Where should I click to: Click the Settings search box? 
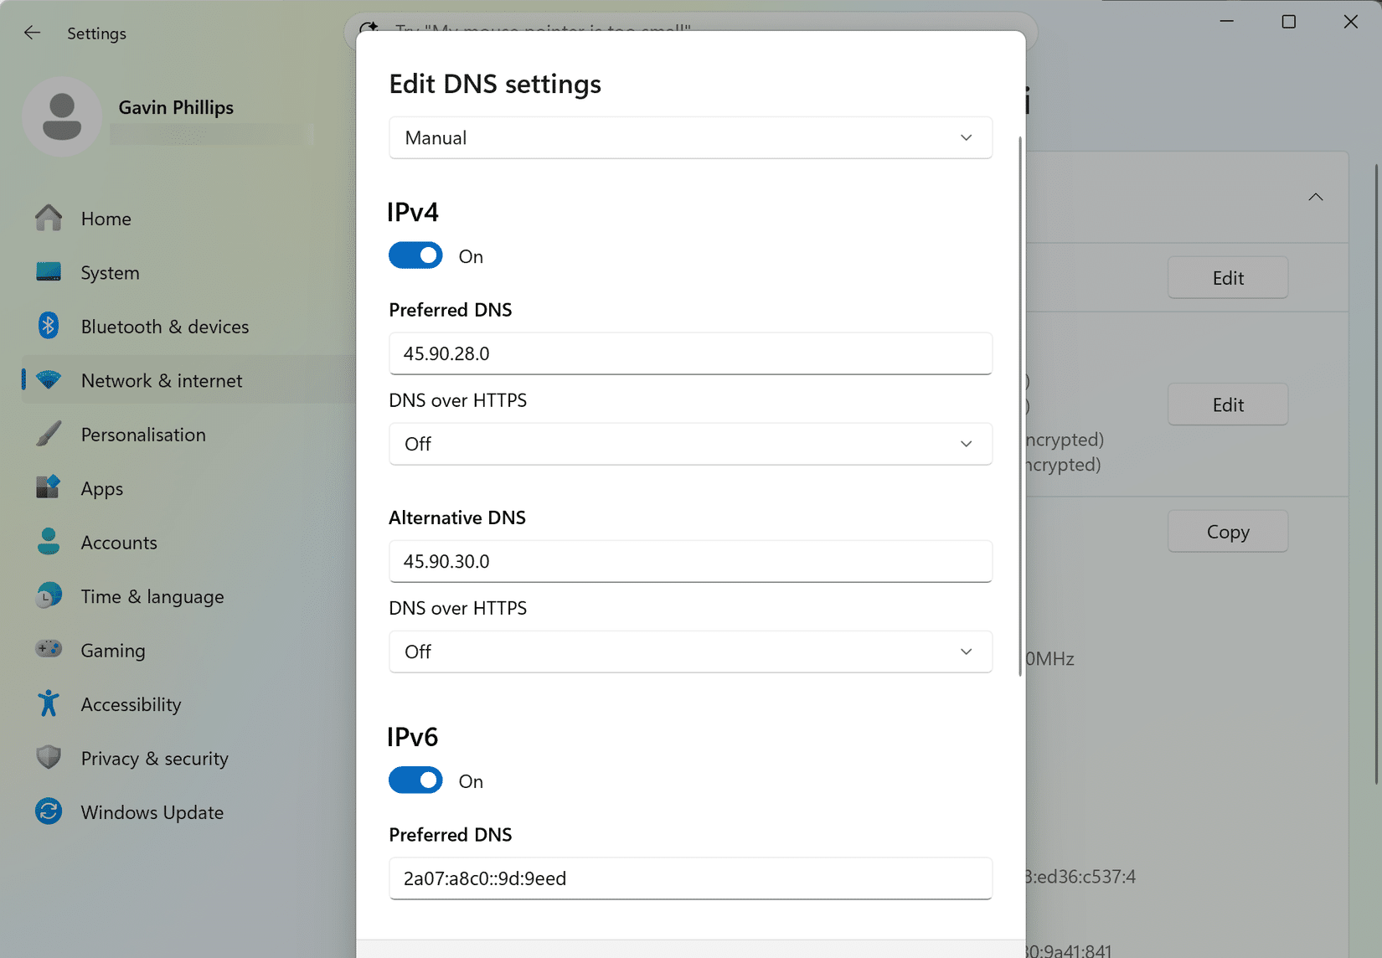tap(691, 23)
